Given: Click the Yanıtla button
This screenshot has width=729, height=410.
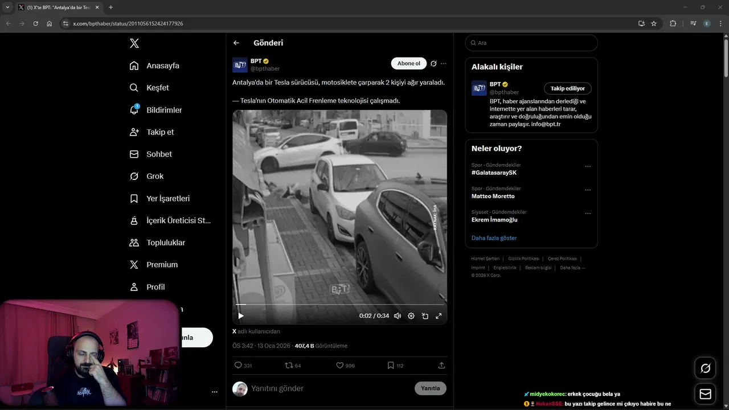Looking at the screenshot, I should coord(431,388).
